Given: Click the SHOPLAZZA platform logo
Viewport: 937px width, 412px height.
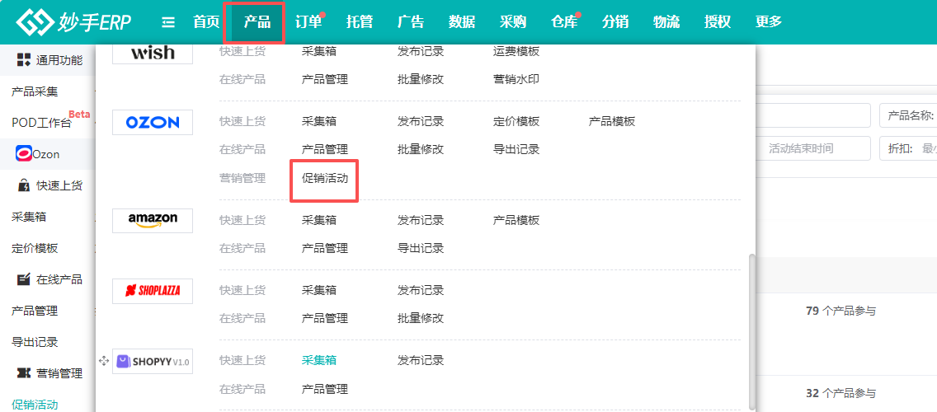Looking at the screenshot, I should [x=153, y=291].
